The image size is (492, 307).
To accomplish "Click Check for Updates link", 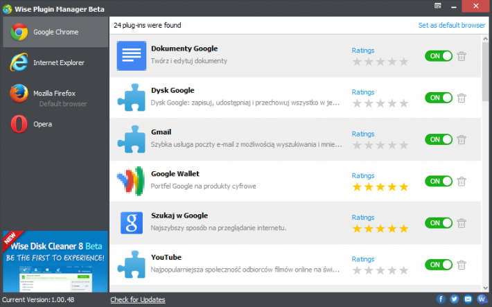I will click(x=138, y=299).
